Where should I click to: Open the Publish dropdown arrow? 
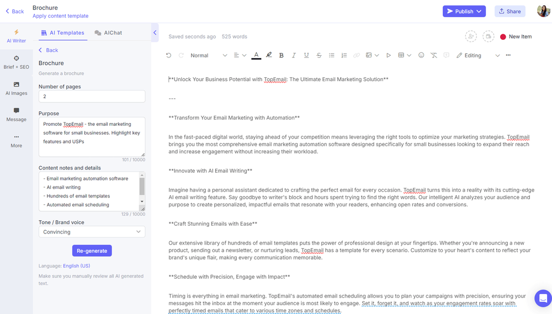coord(479,11)
